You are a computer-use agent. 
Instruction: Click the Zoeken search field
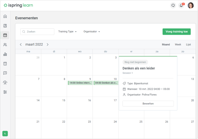coord(37,32)
